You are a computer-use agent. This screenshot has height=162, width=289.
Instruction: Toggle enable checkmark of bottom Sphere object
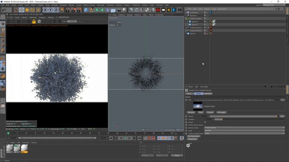pyautogui.click(x=208, y=34)
